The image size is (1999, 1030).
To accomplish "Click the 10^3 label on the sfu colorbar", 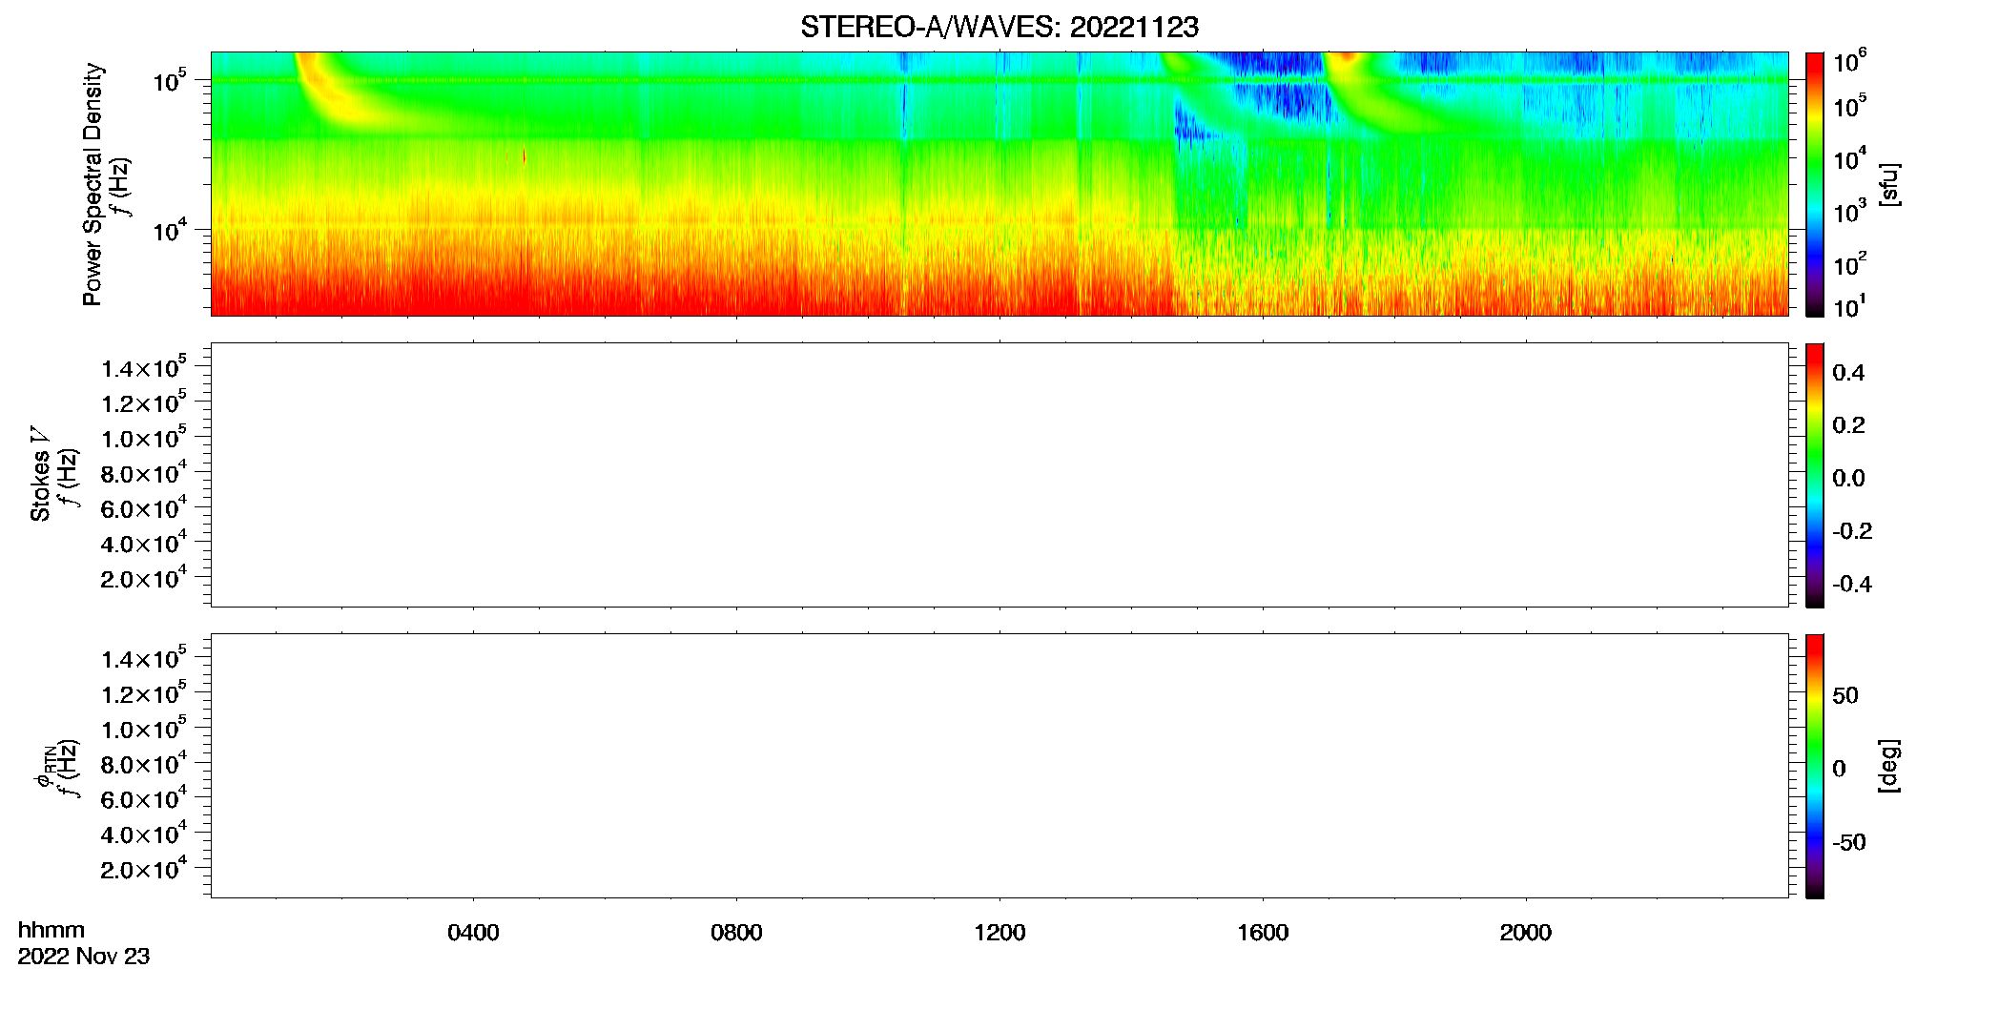I will (x=1849, y=212).
